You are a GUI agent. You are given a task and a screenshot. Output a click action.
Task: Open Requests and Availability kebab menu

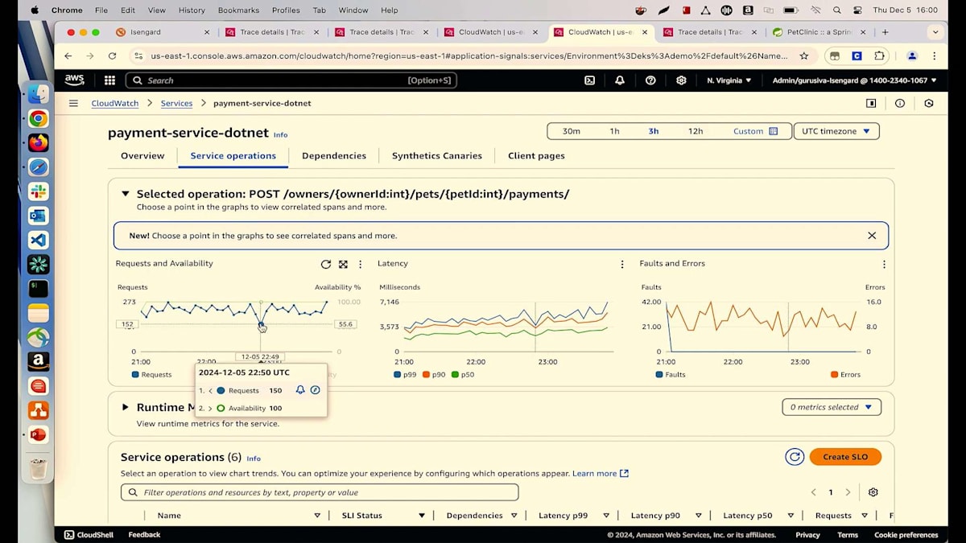click(360, 264)
